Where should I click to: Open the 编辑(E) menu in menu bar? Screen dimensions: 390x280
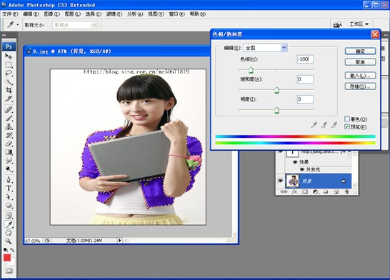pos(31,14)
